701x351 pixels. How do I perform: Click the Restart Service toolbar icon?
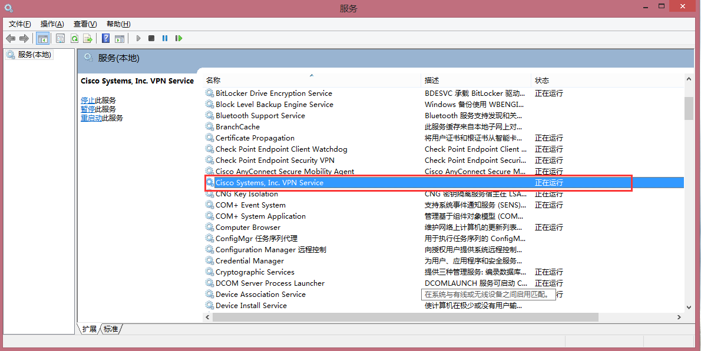coord(179,38)
